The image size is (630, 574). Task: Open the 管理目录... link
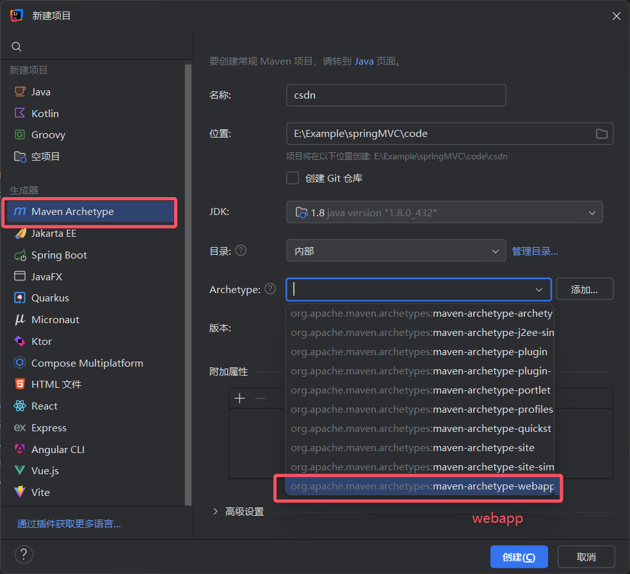pyautogui.click(x=535, y=251)
